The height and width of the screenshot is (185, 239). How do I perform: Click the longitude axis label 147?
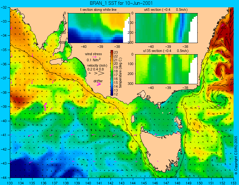tap(166, 183)
